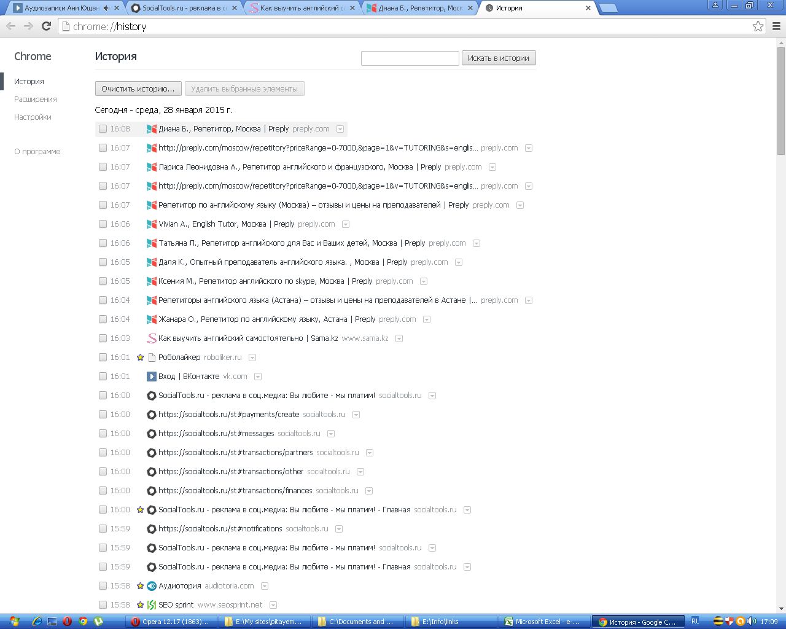Check the Татьяна Л. entry checkbox
Screen dimensions: 786x629
point(103,243)
